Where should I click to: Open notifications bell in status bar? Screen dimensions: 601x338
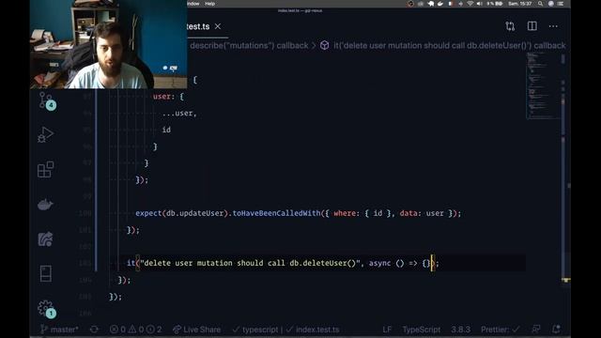point(556,329)
